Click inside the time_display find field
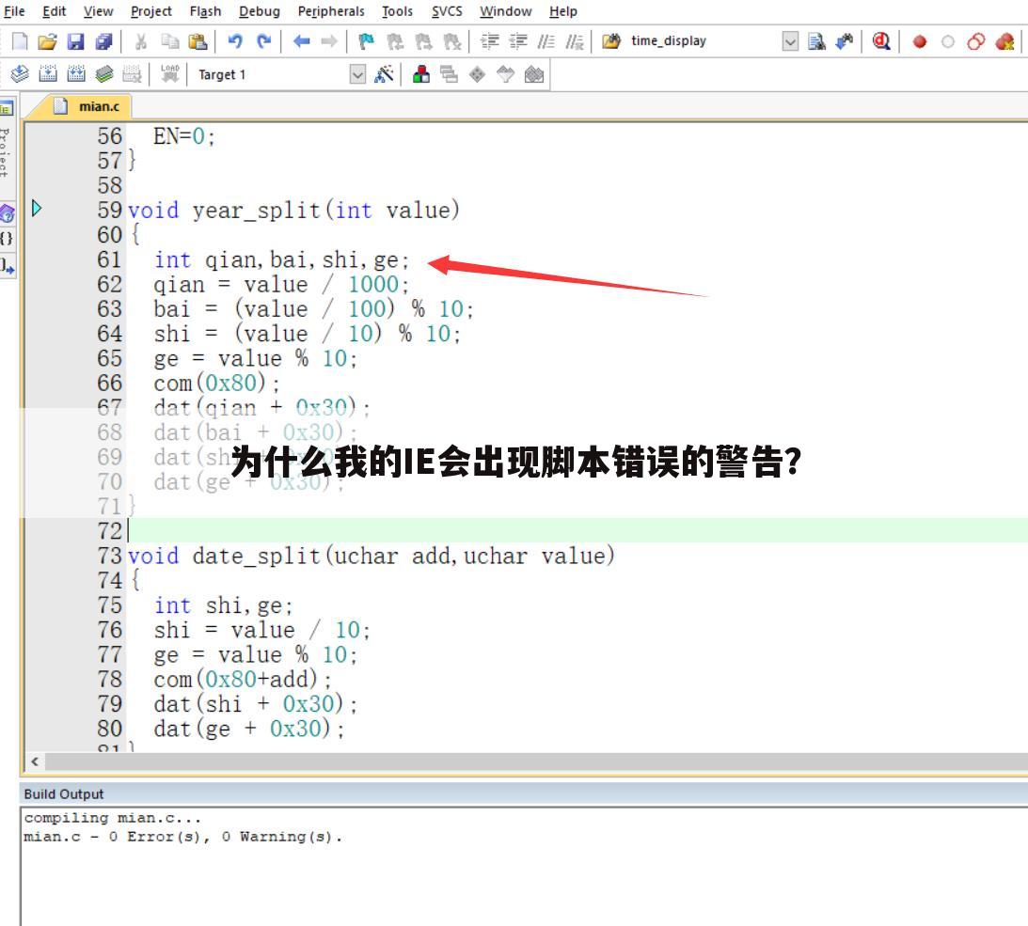Image resolution: width=1028 pixels, height=926 pixels. click(704, 41)
